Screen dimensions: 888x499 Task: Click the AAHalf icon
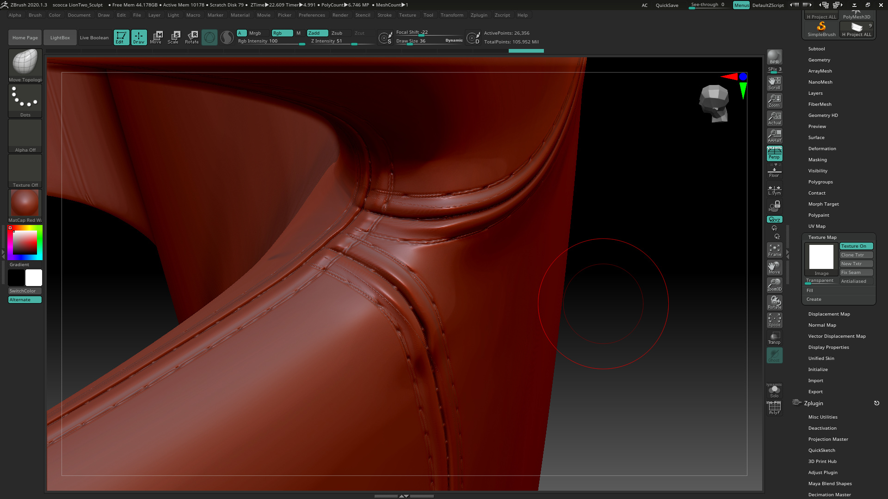click(x=774, y=135)
